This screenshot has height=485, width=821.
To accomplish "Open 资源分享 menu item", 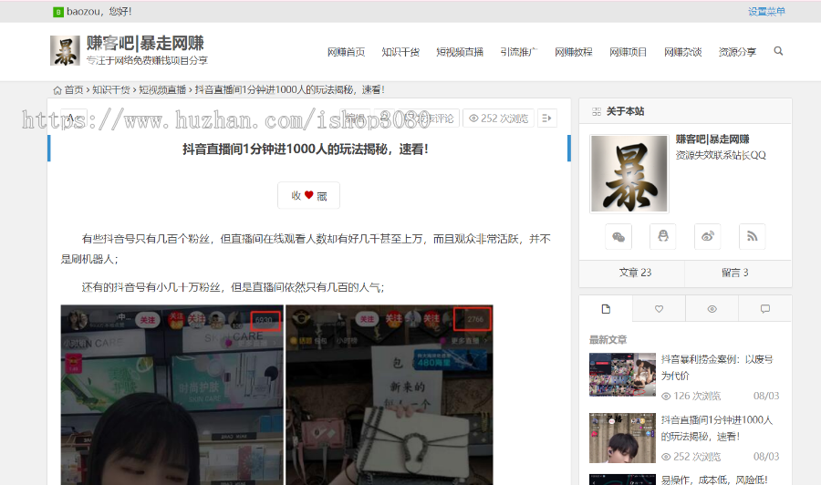I will pyautogui.click(x=737, y=52).
